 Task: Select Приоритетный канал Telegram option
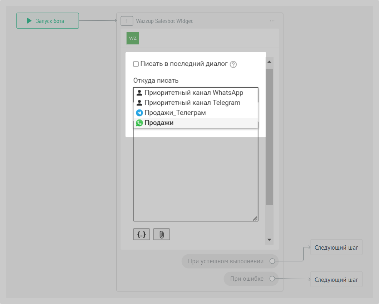192,103
